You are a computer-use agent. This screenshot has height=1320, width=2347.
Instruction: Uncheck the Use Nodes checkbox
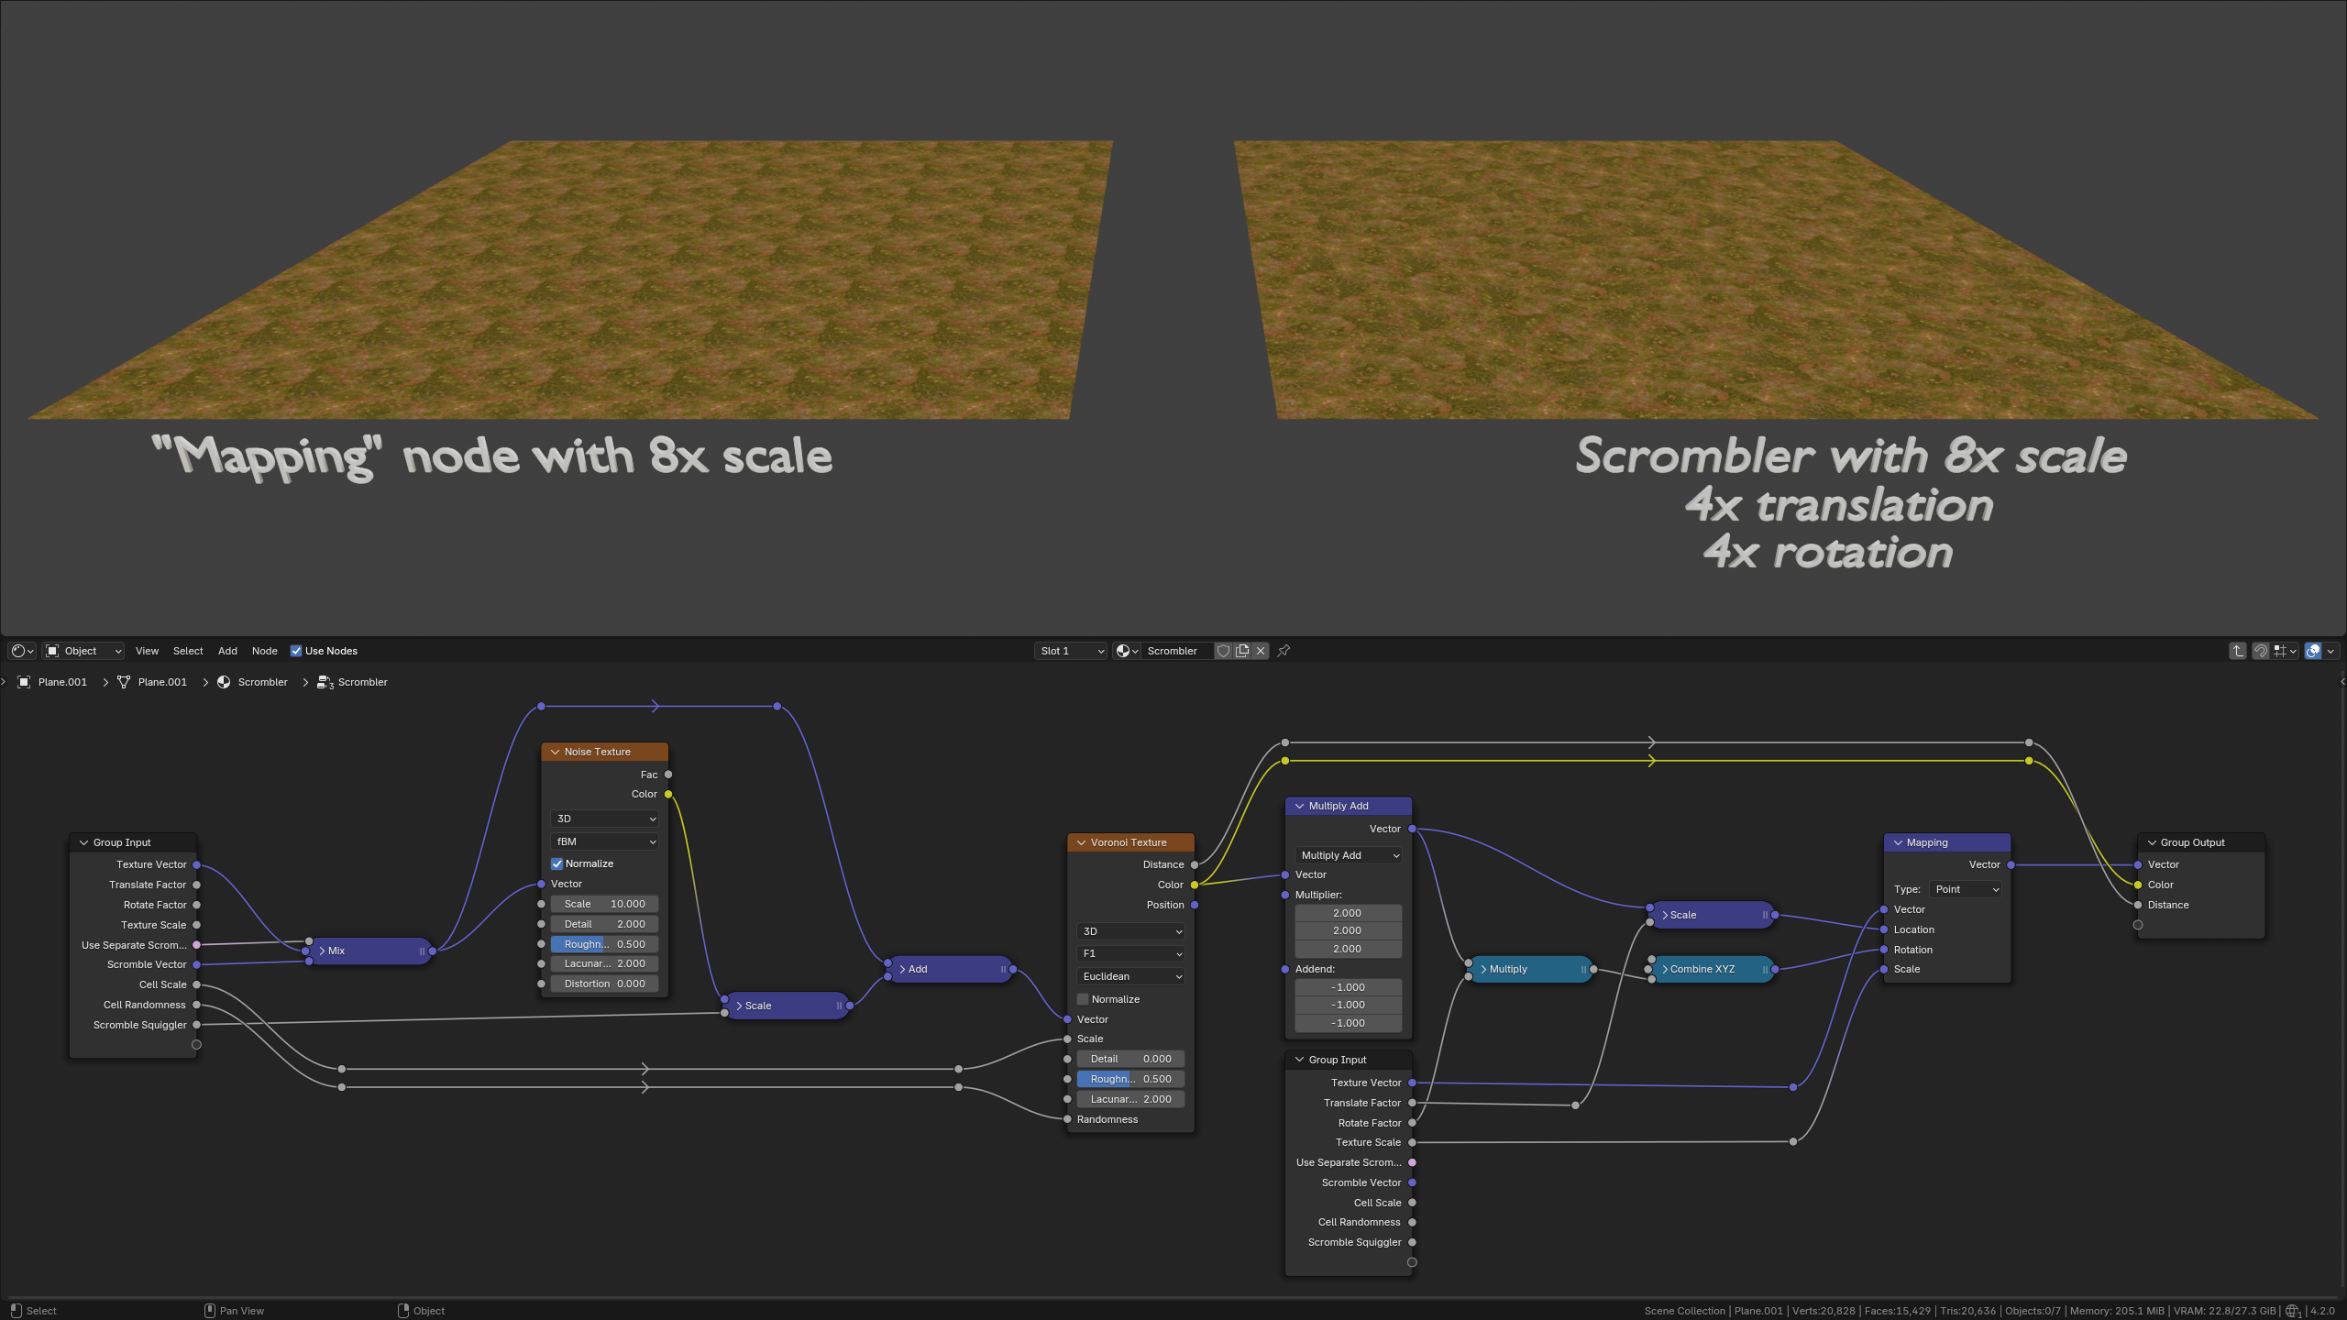(x=296, y=651)
